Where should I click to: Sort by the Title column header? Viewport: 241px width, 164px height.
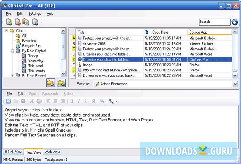pyautogui.click(x=109, y=32)
